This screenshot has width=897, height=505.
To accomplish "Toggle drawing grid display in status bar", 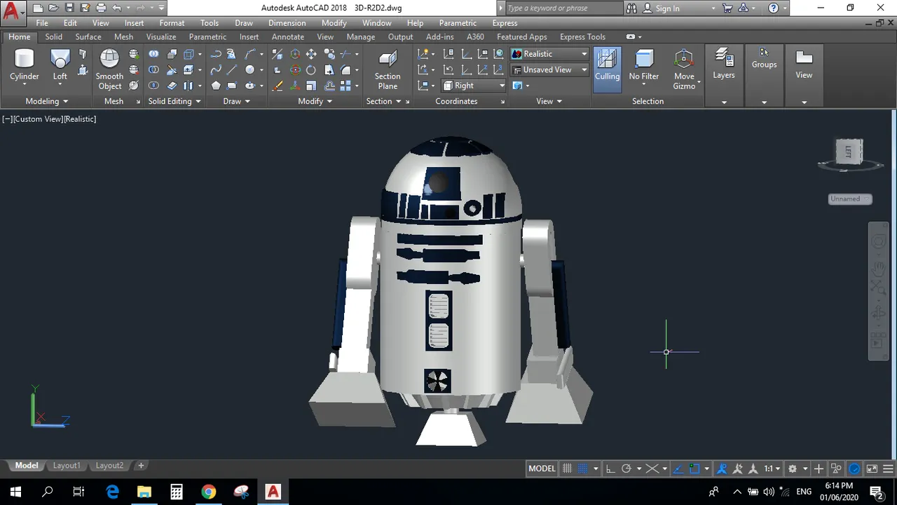I will [x=567, y=469].
